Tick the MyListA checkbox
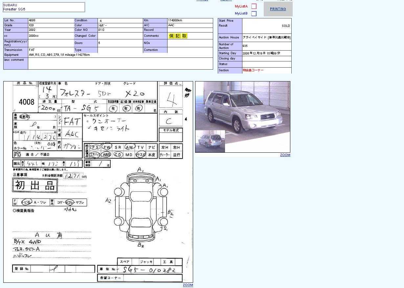The image size is (404, 288). coord(254,6)
